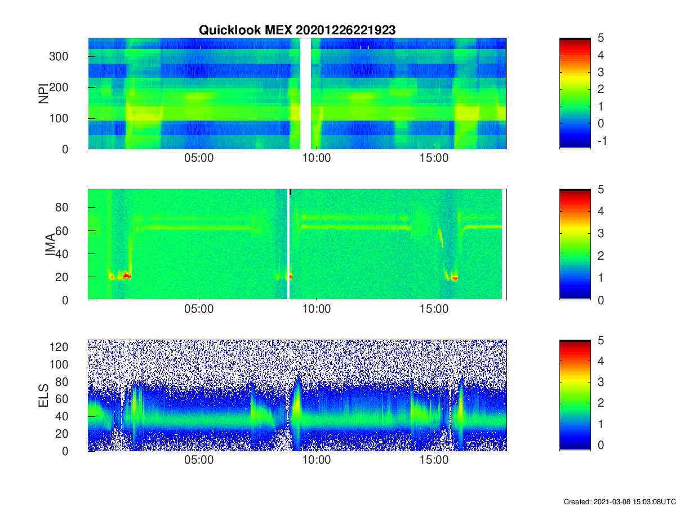Click inside the IMA spectrogram plot
This screenshot has width=676, height=507.
click(297, 244)
